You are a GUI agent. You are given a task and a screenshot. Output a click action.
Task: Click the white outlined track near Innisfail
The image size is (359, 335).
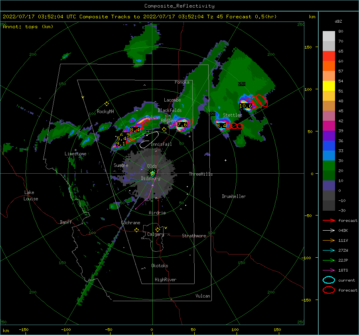149,140
